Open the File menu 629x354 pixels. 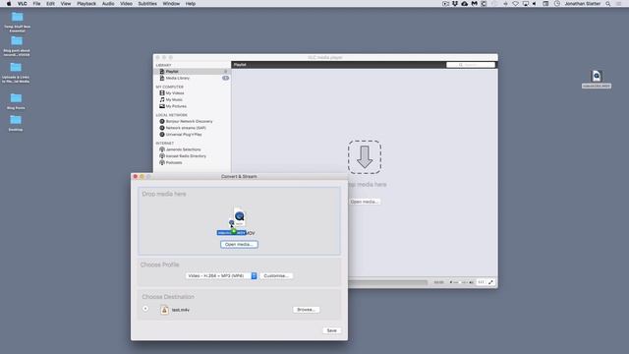pyautogui.click(x=36, y=4)
